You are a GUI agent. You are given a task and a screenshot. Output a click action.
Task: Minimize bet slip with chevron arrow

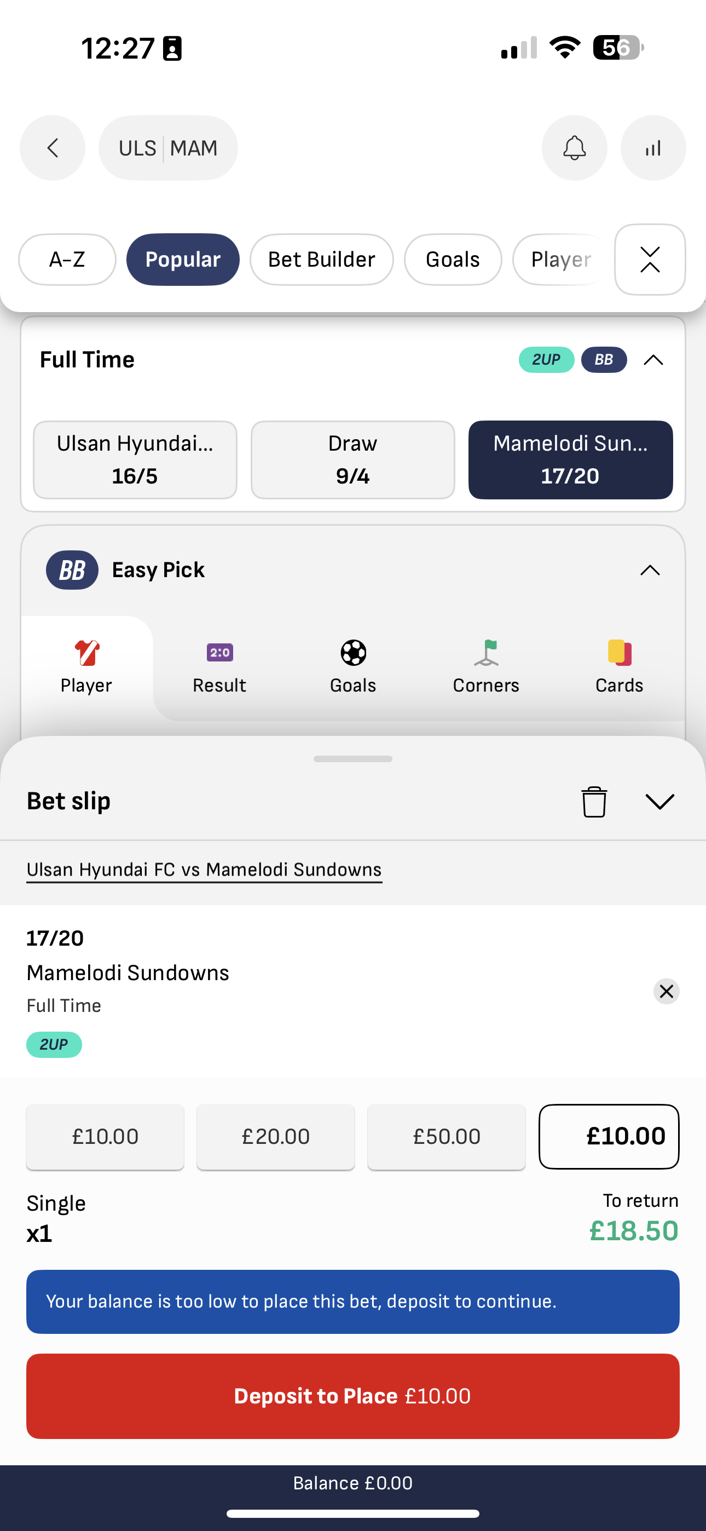coord(659,801)
